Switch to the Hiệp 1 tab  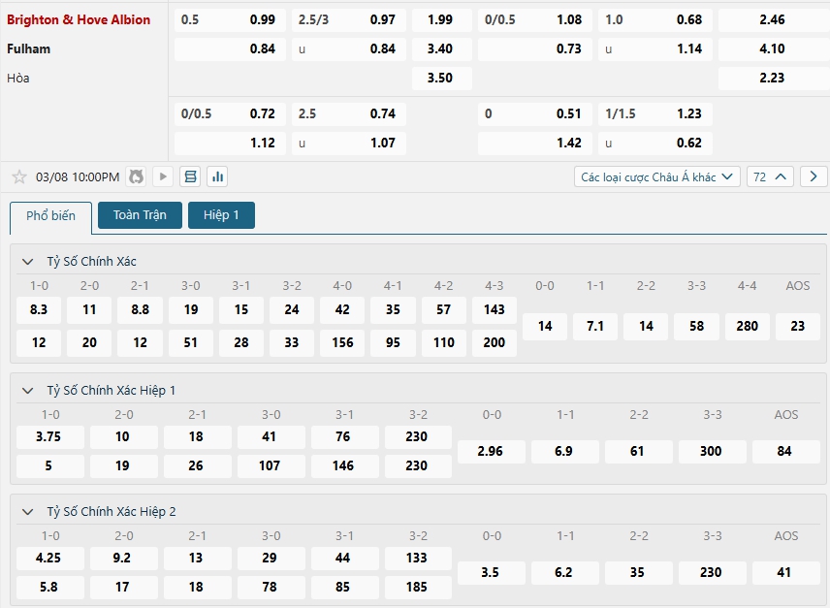pyautogui.click(x=221, y=215)
